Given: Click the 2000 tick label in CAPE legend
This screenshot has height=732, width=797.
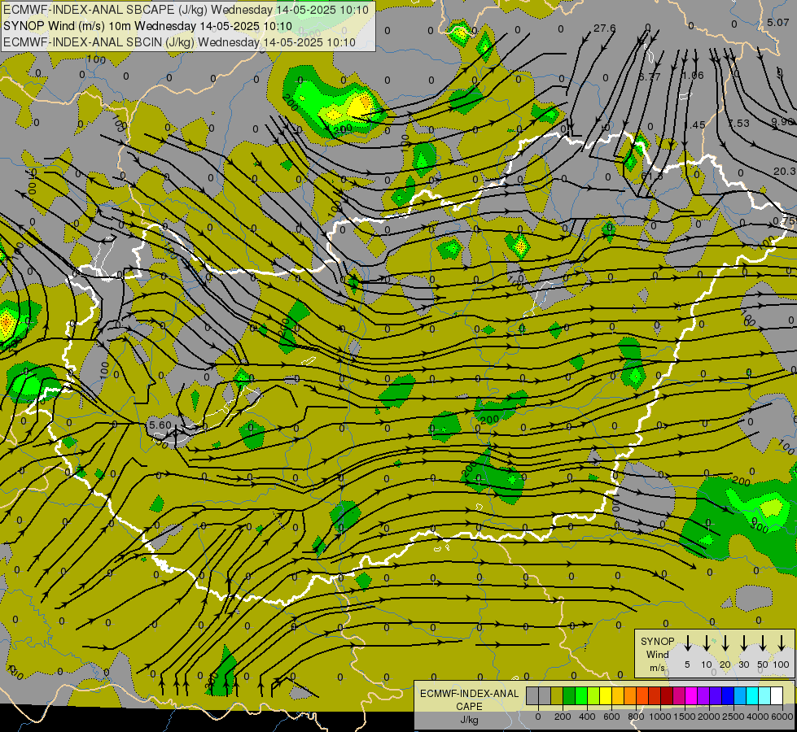Looking at the screenshot, I should tap(708, 717).
